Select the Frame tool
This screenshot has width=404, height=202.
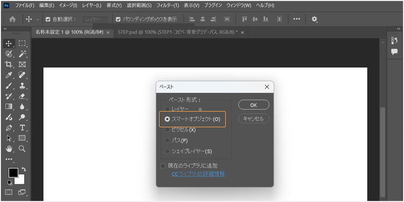[22, 65]
